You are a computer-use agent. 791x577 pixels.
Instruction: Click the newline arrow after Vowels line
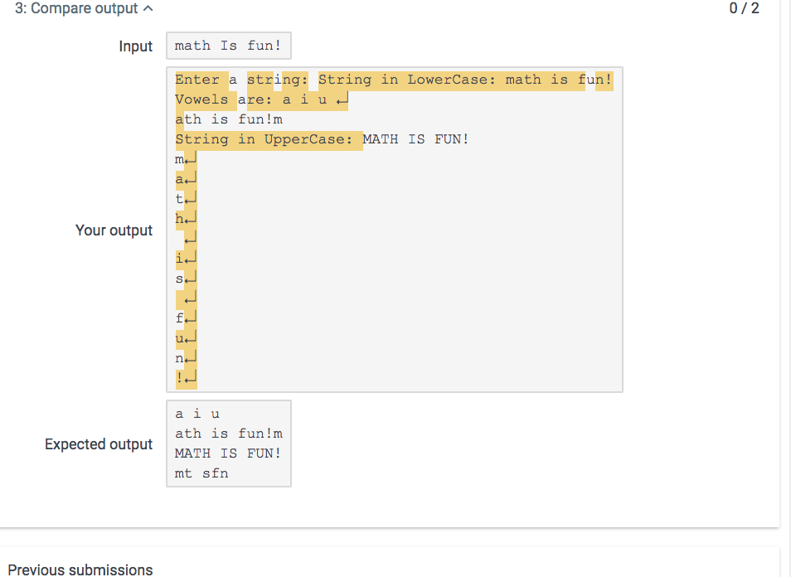click(x=342, y=99)
